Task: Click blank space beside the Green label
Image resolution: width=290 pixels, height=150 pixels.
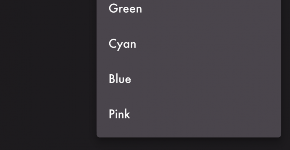Action: [x=211, y=9]
